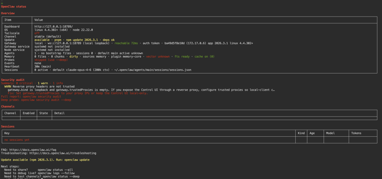Click the "OpenClaw status" heading
This screenshot has width=382, height=179.
coord(14,7)
